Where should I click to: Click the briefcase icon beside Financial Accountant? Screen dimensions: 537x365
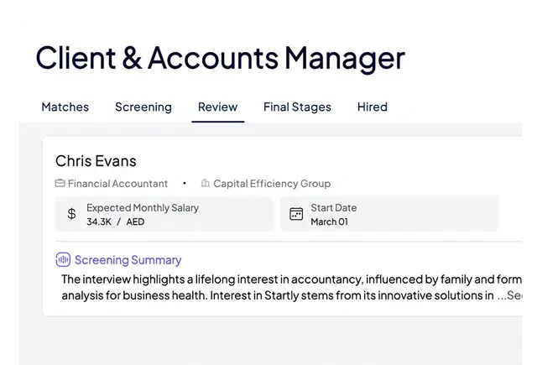60,183
